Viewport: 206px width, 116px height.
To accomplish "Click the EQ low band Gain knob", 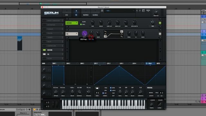I will coord(98,33).
